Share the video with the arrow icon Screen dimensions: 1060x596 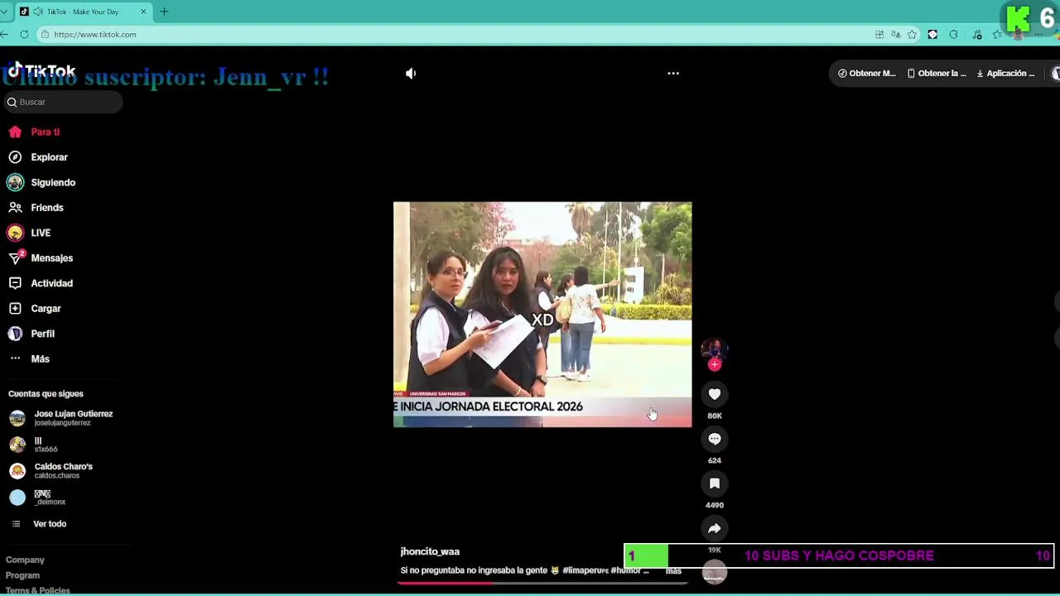click(x=715, y=528)
